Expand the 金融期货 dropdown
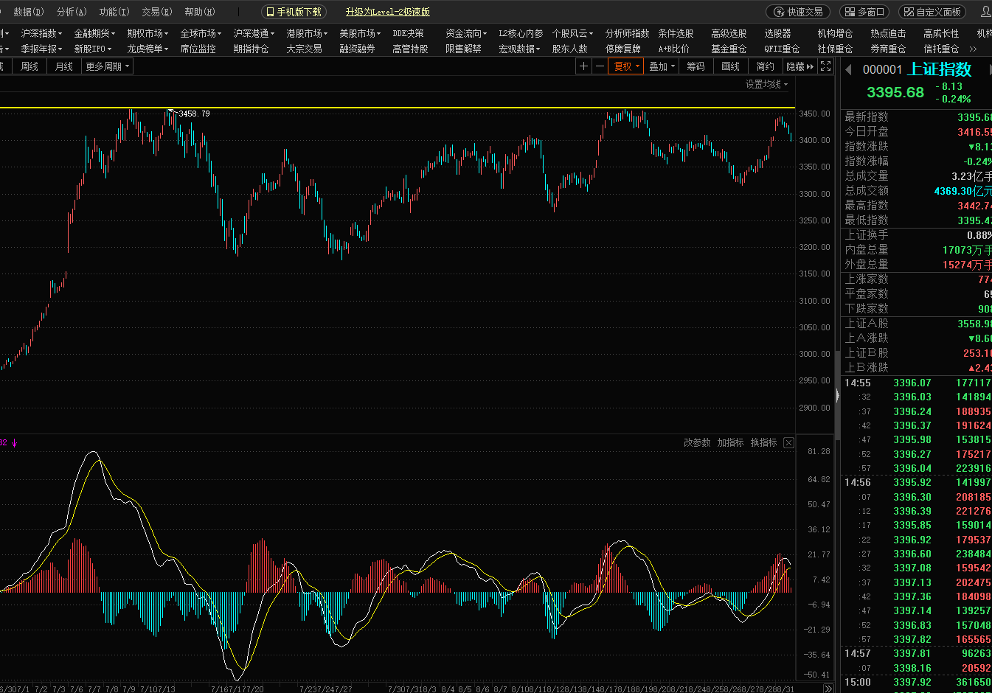 point(94,33)
